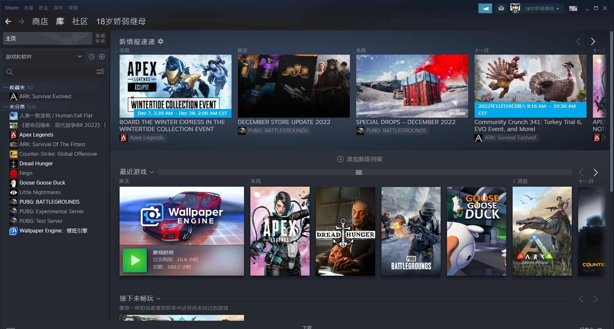This screenshot has height=329, width=614.
Task: Select Goose Goose Duck in list
Action: pos(42,183)
